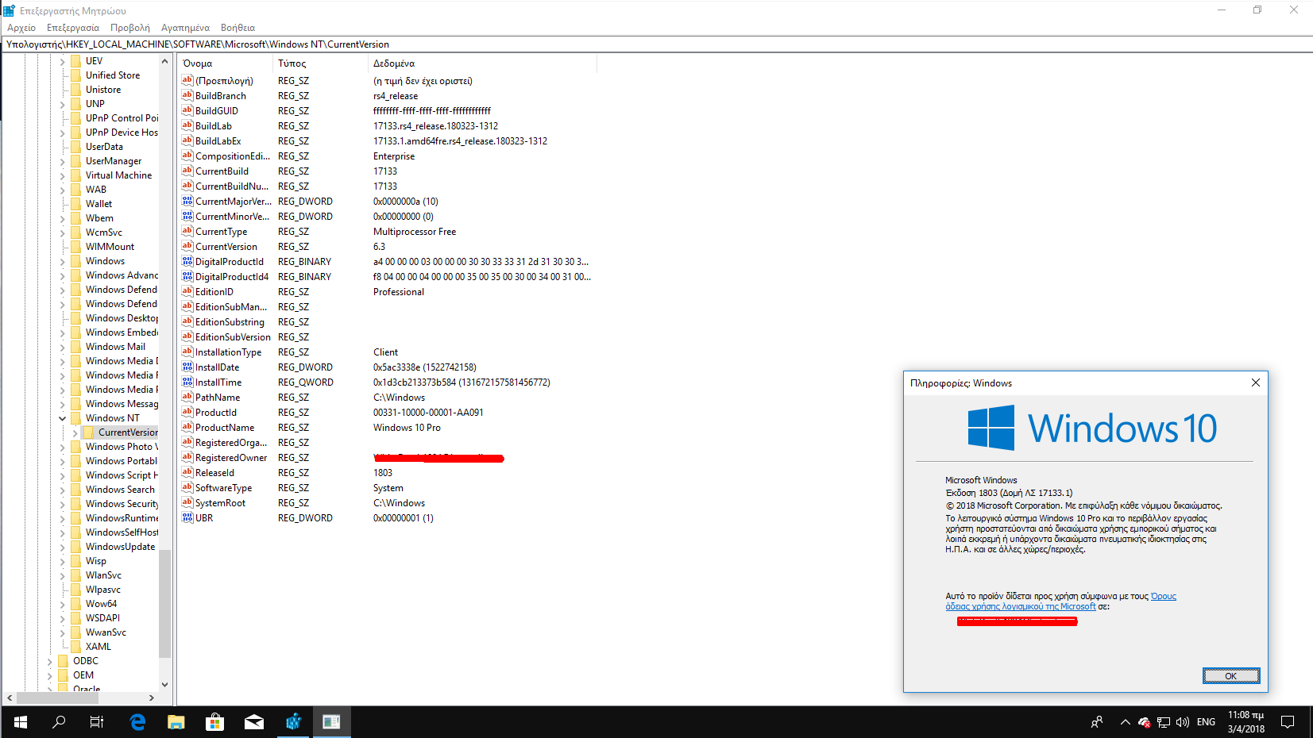
Task: Select the Windows Search key in the tree
Action: [120, 490]
